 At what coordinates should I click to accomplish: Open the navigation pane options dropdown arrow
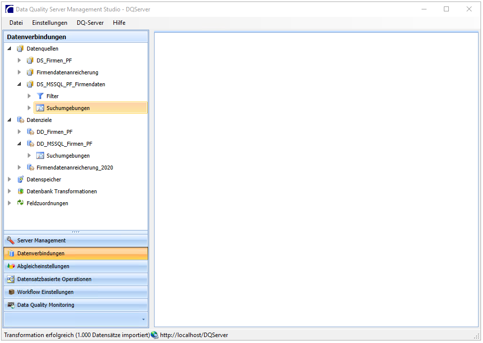tap(144, 319)
